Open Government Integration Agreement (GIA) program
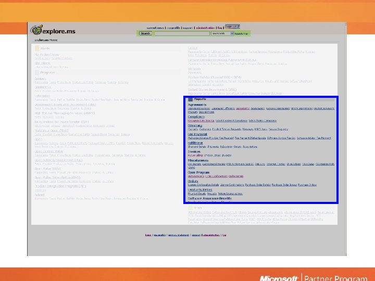 [65, 105]
